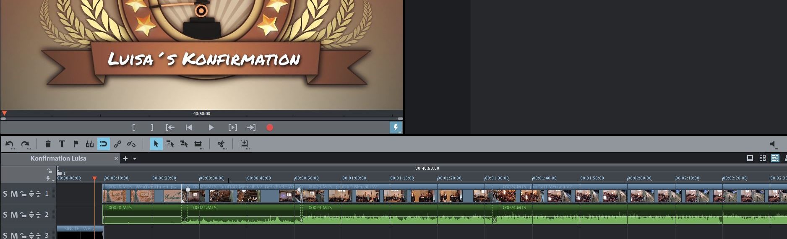Viewport: 787px width, 239px height.
Task: Reduce track 2 height
Action: [x=38, y=215]
